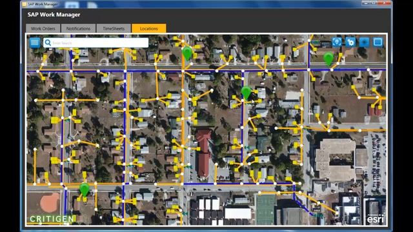This screenshot has width=413, height=232.
Task: Select the green pin beside the mouse cursor
Action: click(246, 93)
